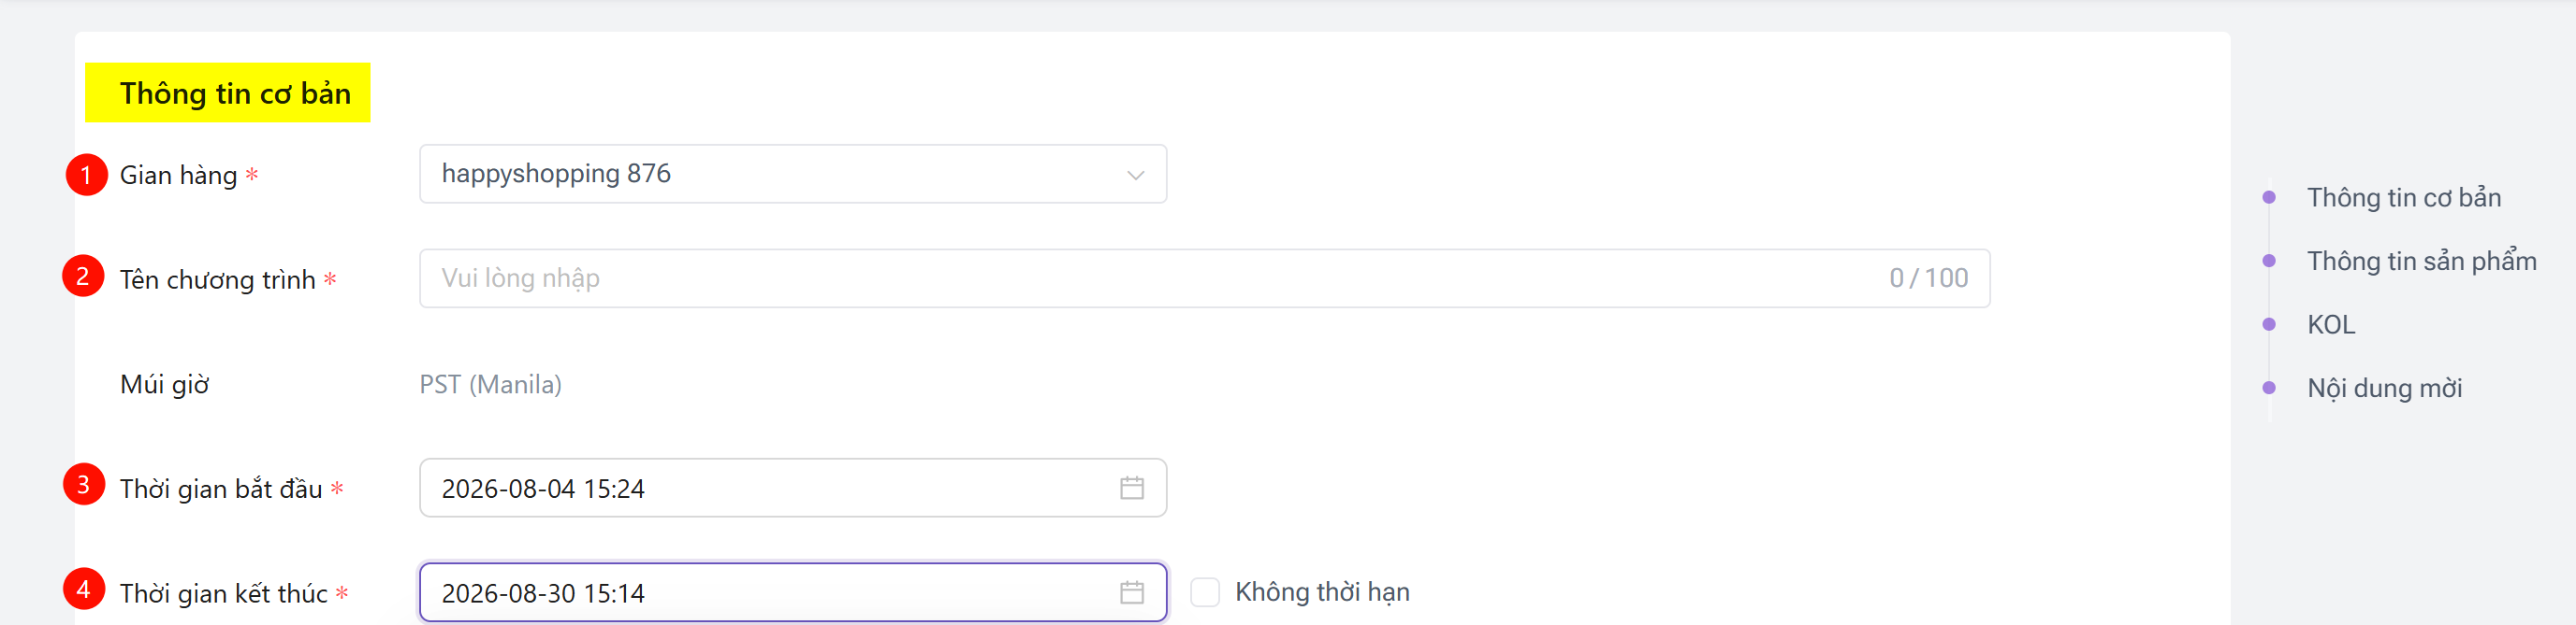
Task: Expand the Gian hàng dropdown arrow
Action: pos(1135,175)
